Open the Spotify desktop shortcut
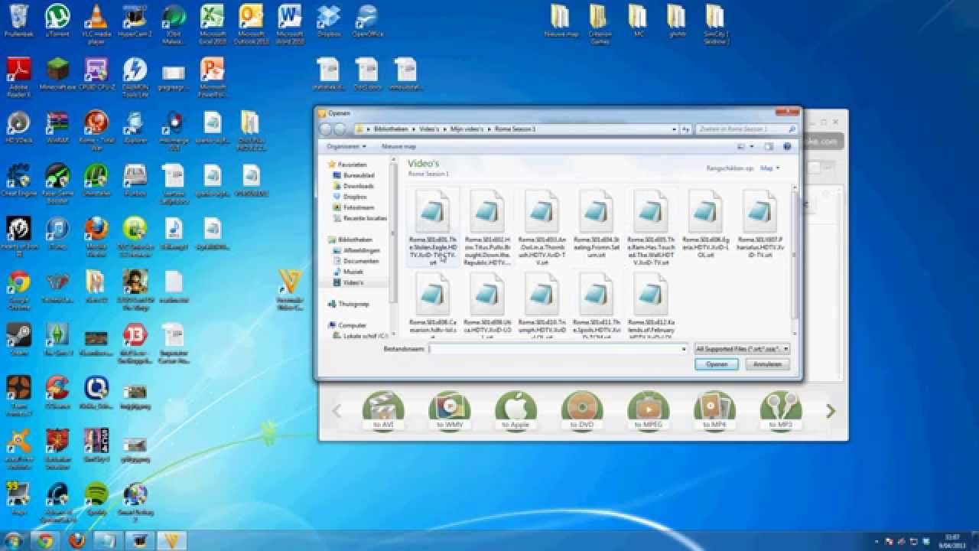The image size is (979, 551). (x=96, y=497)
